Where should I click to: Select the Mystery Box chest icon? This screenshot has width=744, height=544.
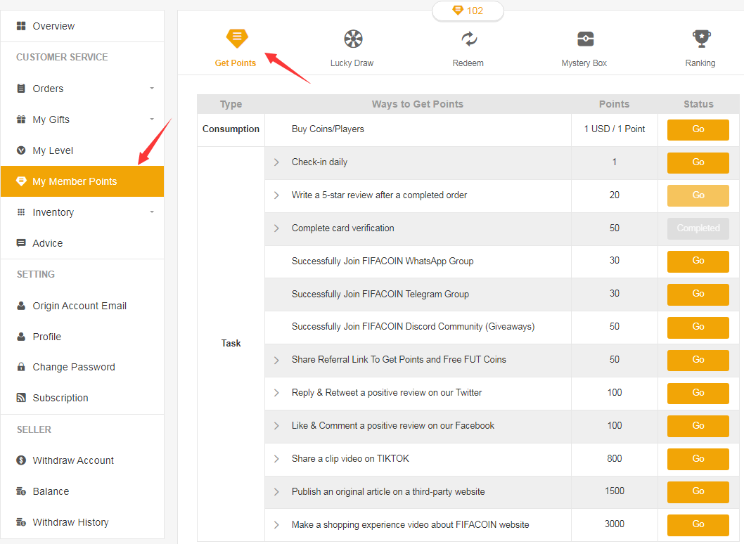tap(585, 39)
